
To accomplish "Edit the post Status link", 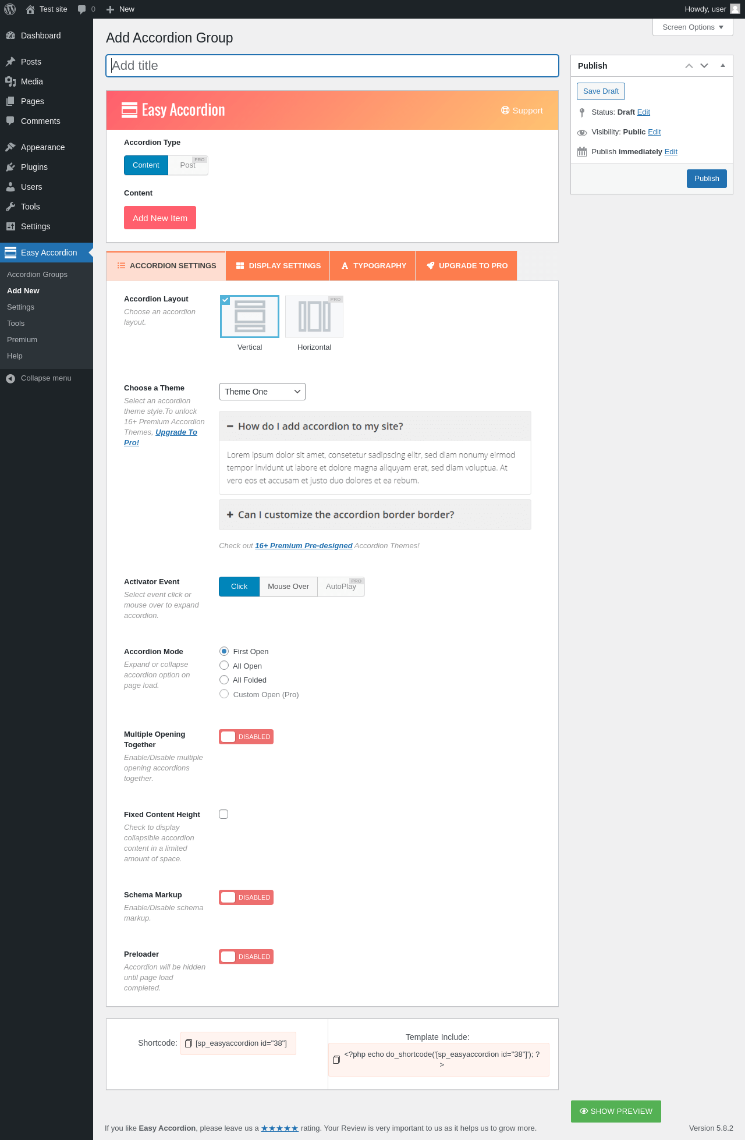I will [644, 112].
